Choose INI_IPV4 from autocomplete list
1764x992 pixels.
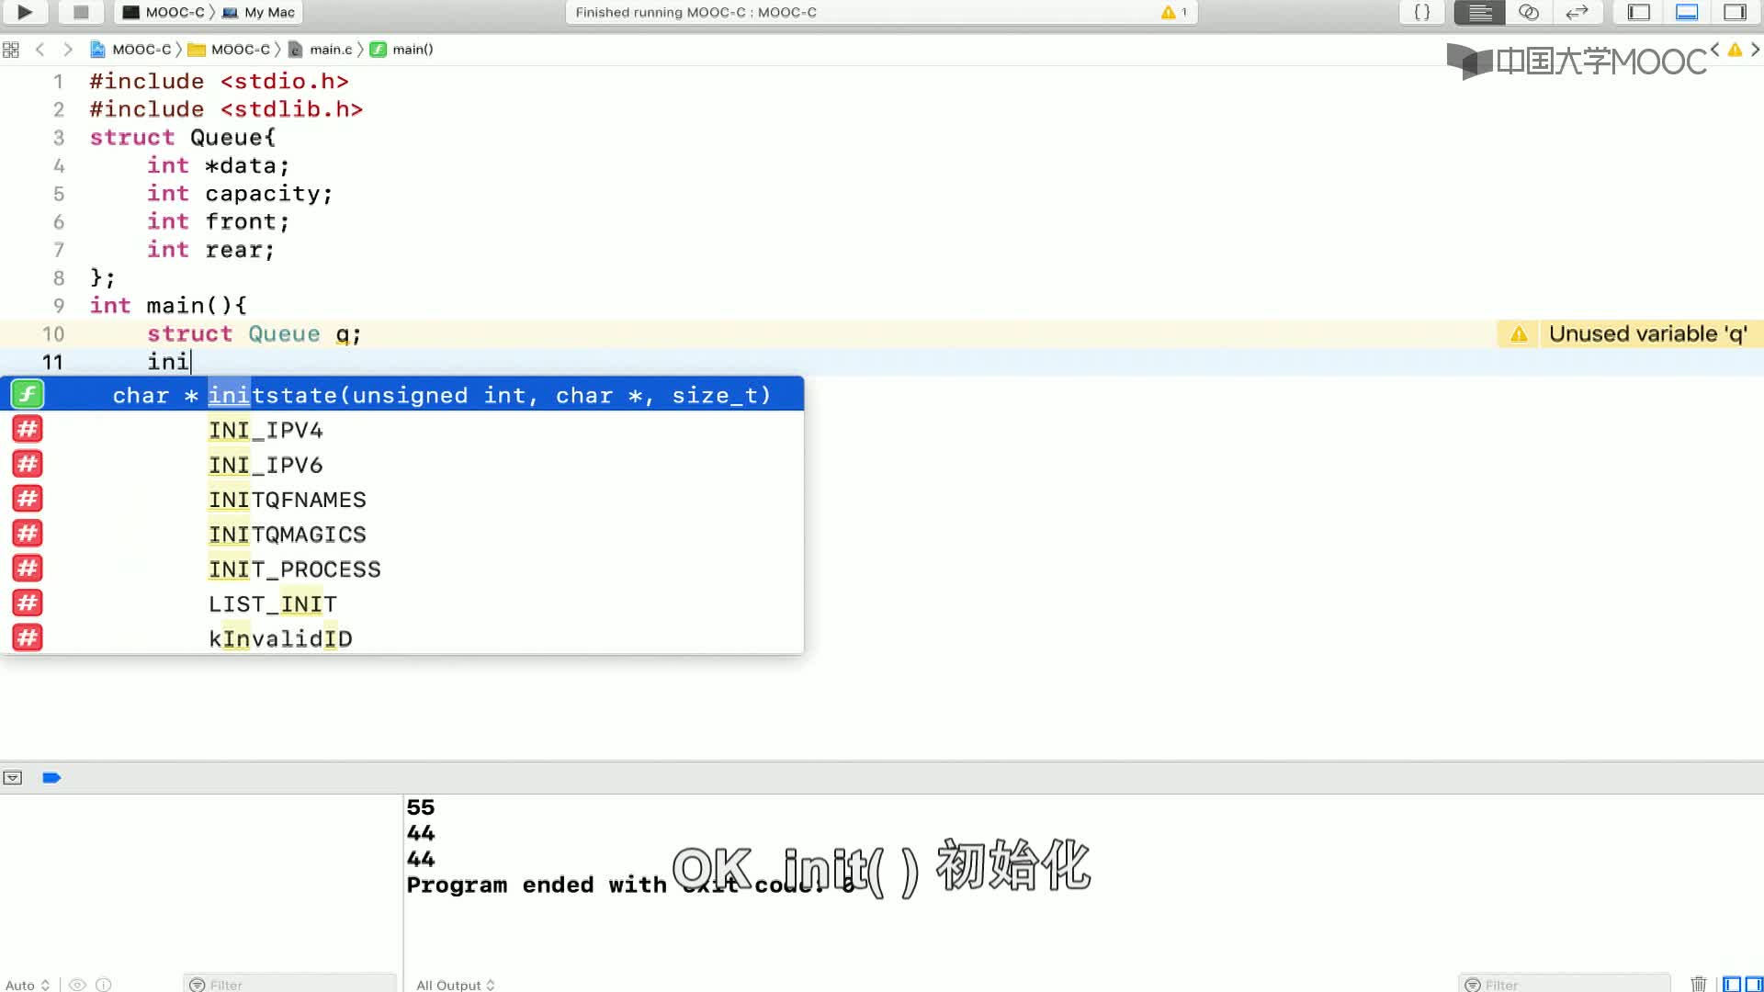pyautogui.click(x=401, y=430)
